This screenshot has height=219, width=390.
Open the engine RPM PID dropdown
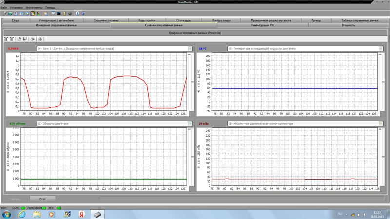coord(188,124)
